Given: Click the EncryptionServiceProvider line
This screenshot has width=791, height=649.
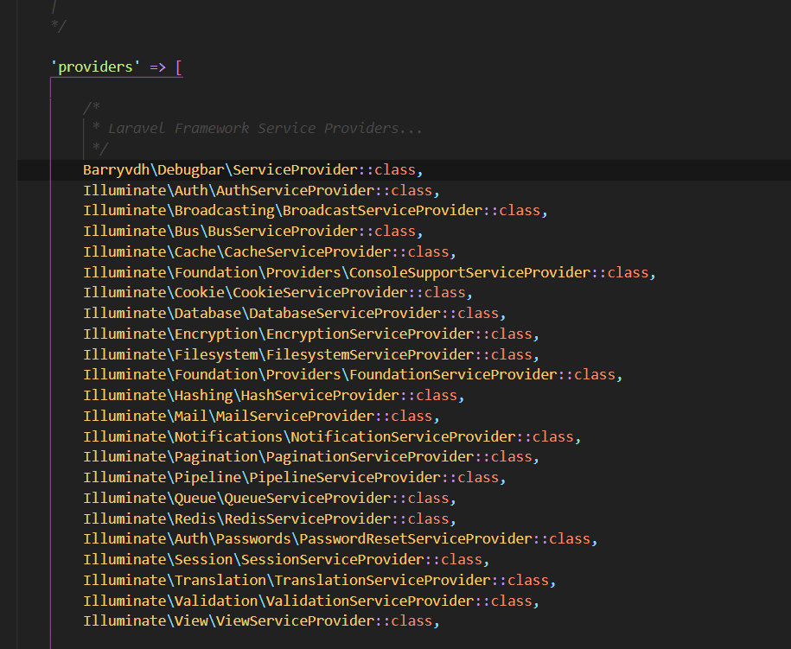Looking at the screenshot, I should 311,334.
